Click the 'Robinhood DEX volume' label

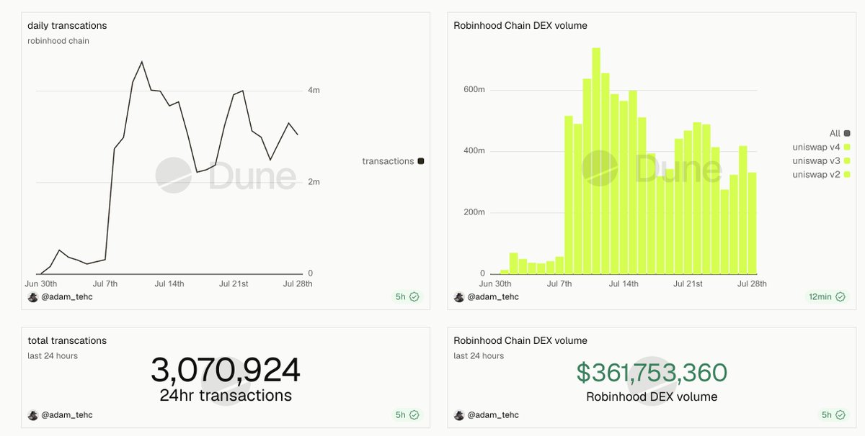(652, 396)
